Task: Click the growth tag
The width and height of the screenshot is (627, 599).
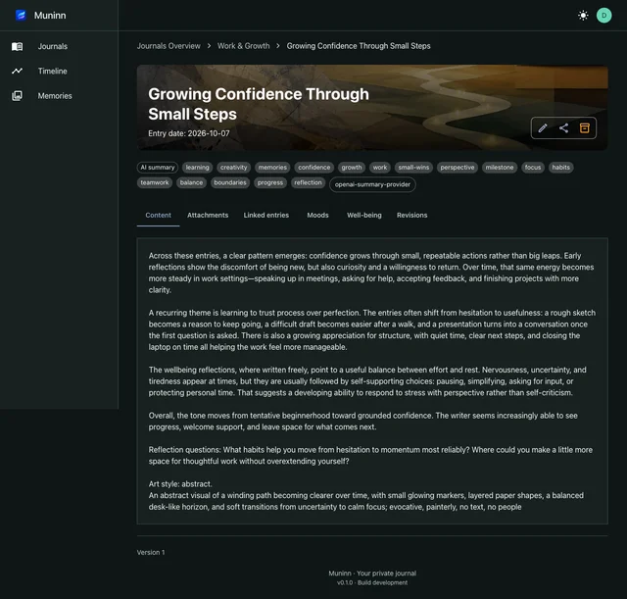Action: (352, 168)
